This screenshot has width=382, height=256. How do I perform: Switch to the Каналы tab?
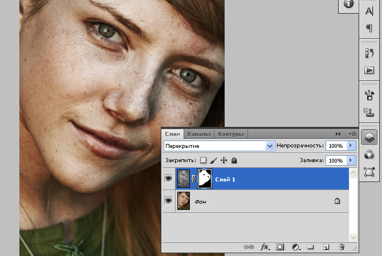pos(198,134)
